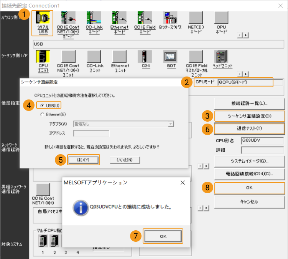This screenshot has width=288, height=259.
Task: Select multi-CPU unit number 1 icon
Action: click(x=43, y=241)
